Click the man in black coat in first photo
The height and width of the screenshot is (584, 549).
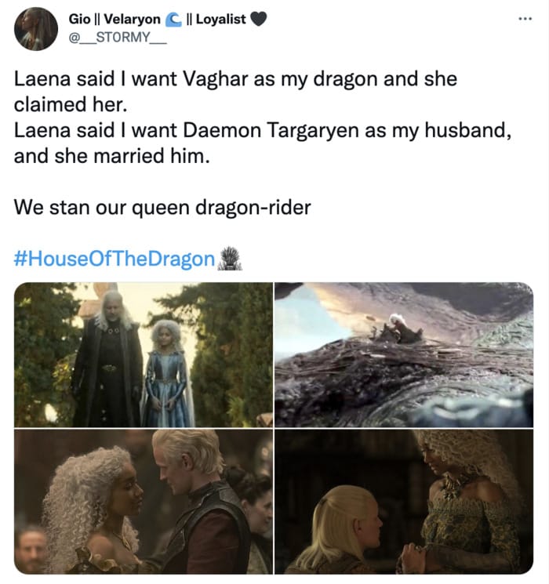pyautogui.click(x=108, y=359)
